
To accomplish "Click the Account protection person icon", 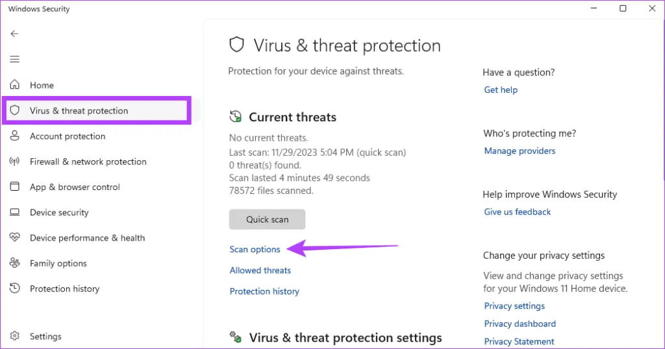I will (15, 136).
